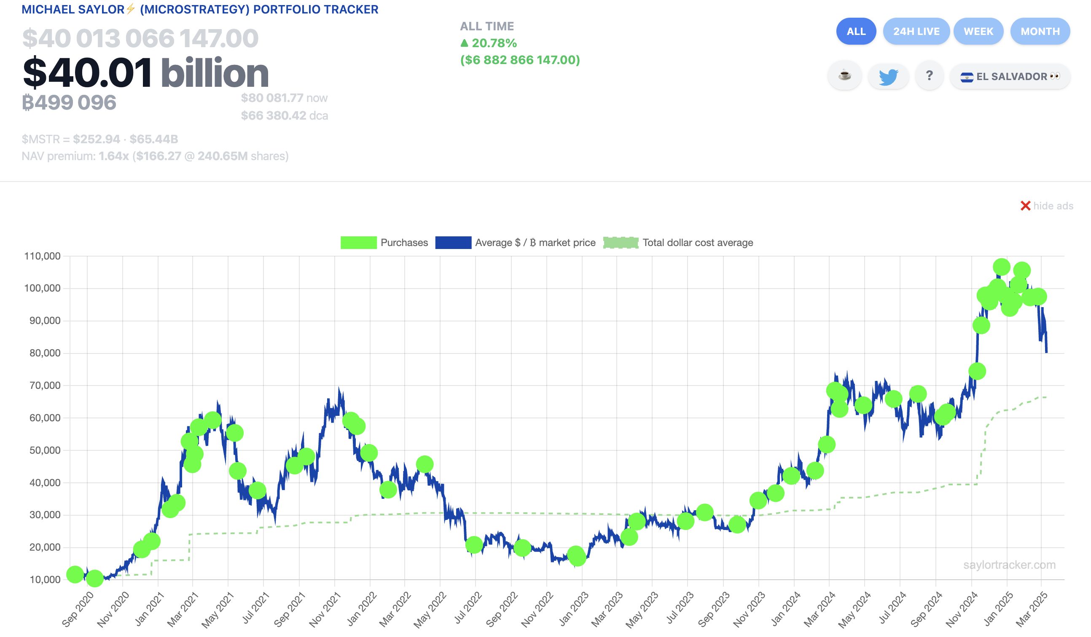The width and height of the screenshot is (1091, 637).
Task: Click the ALL TIME label
Action: tap(486, 26)
